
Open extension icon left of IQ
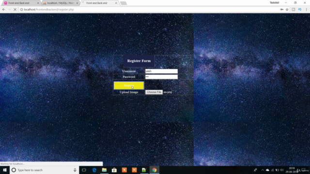click(294, 10)
